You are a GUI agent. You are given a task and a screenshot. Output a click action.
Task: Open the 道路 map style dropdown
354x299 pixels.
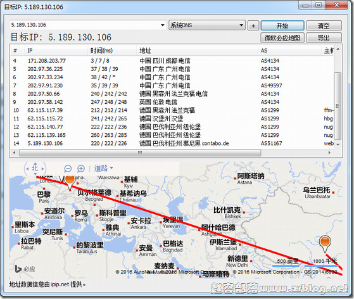(103, 169)
